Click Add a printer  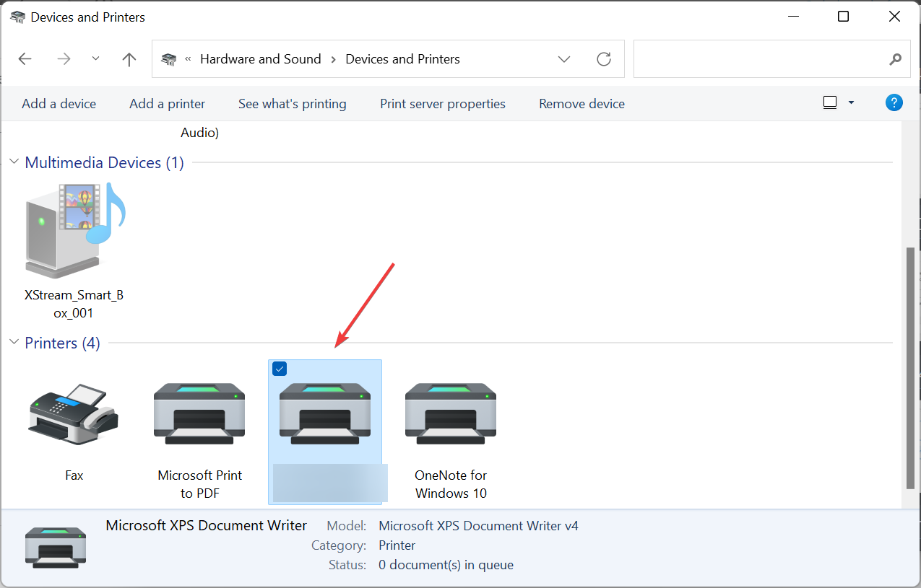click(167, 104)
